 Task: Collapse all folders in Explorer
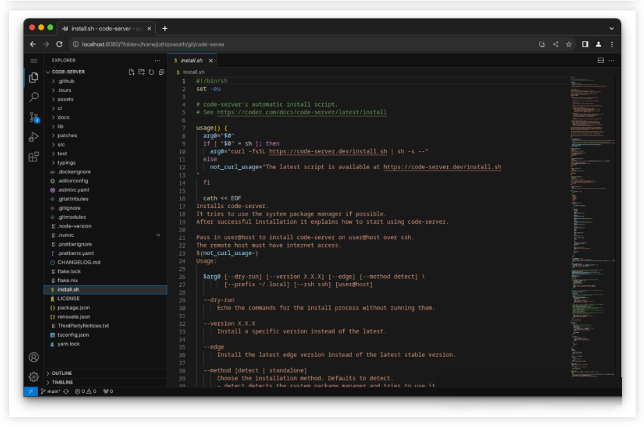[x=161, y=72]
